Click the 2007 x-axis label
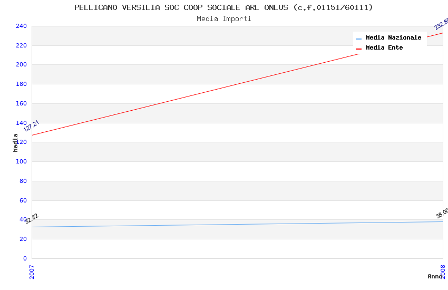The image size is (448, 290). tap(32, 272)
